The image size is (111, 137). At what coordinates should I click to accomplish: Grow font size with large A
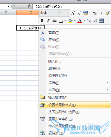[x=73, y=13]
